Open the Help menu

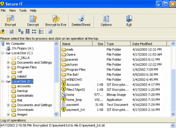point(33,11)
